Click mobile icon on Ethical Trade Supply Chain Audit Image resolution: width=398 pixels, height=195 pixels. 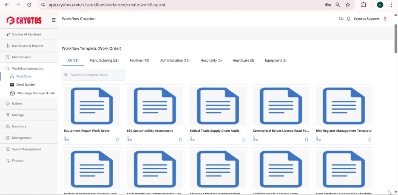(244, 139)
